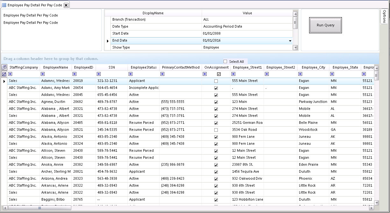Click the End Date value 01/01/2016

[212, 41]
